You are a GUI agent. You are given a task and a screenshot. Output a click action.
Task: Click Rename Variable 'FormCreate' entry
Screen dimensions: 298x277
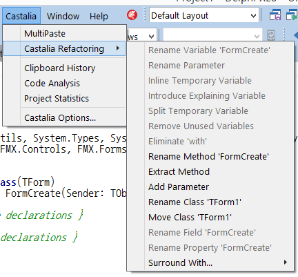click(x=210, y=50)
